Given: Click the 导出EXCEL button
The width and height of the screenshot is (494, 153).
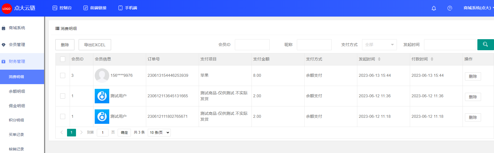Looking at the screenshot, I should [95, 45].
